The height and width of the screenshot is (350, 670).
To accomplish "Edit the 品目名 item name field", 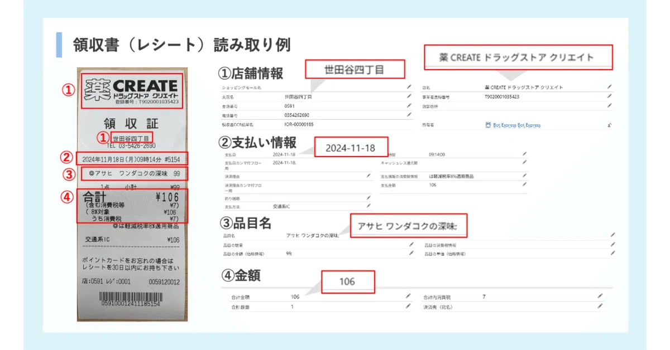I will (612, 235).
